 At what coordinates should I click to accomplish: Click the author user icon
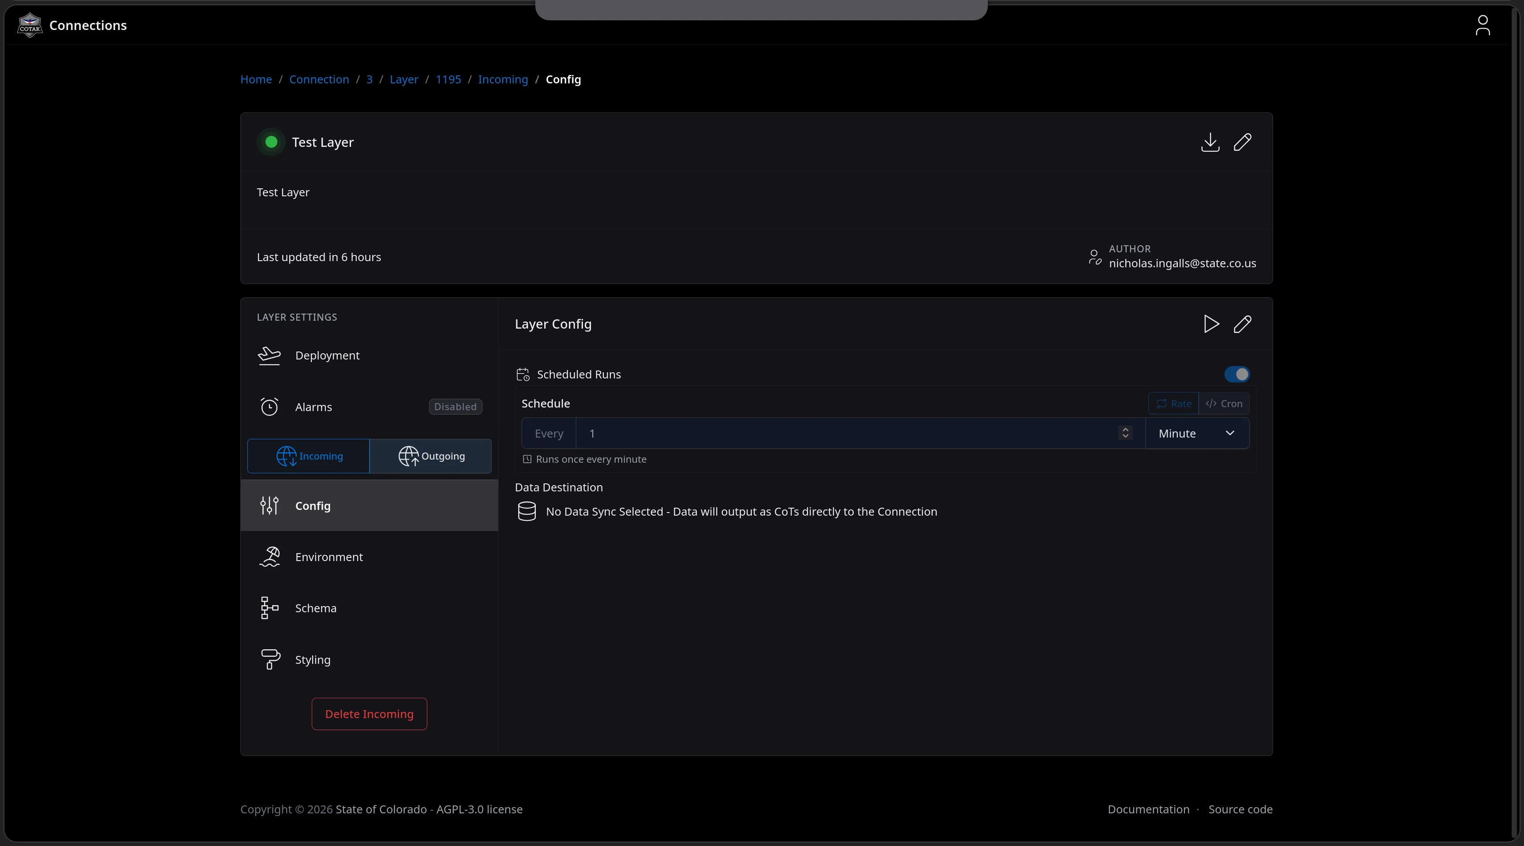coord(1094,257)
